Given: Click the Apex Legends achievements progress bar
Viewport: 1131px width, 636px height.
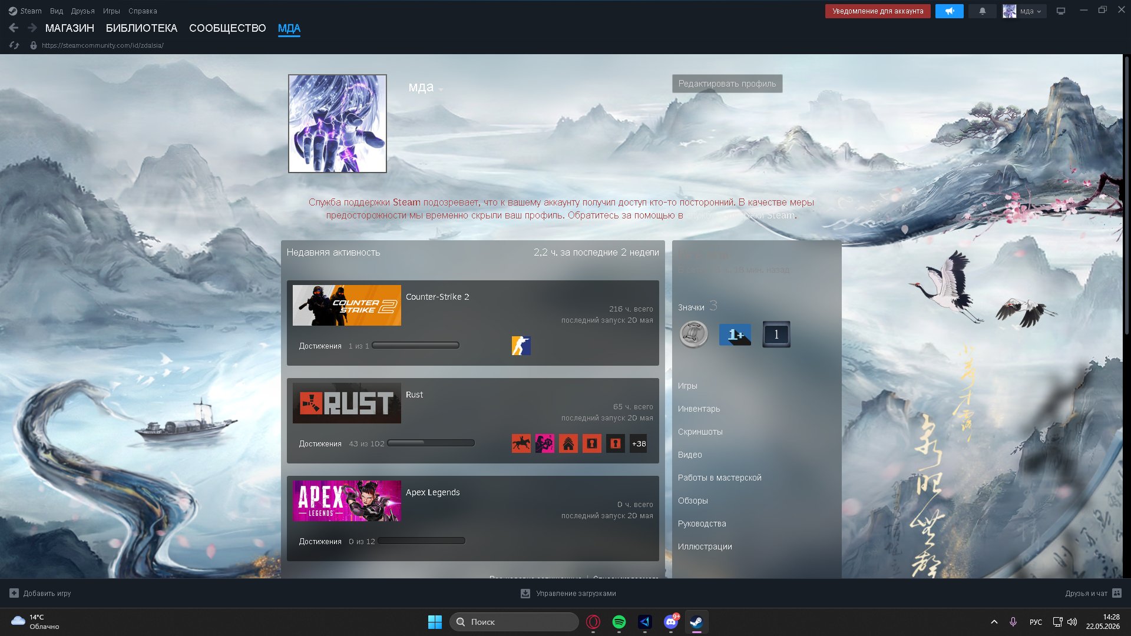Looking at the screenshot, I should coord(421,541).
